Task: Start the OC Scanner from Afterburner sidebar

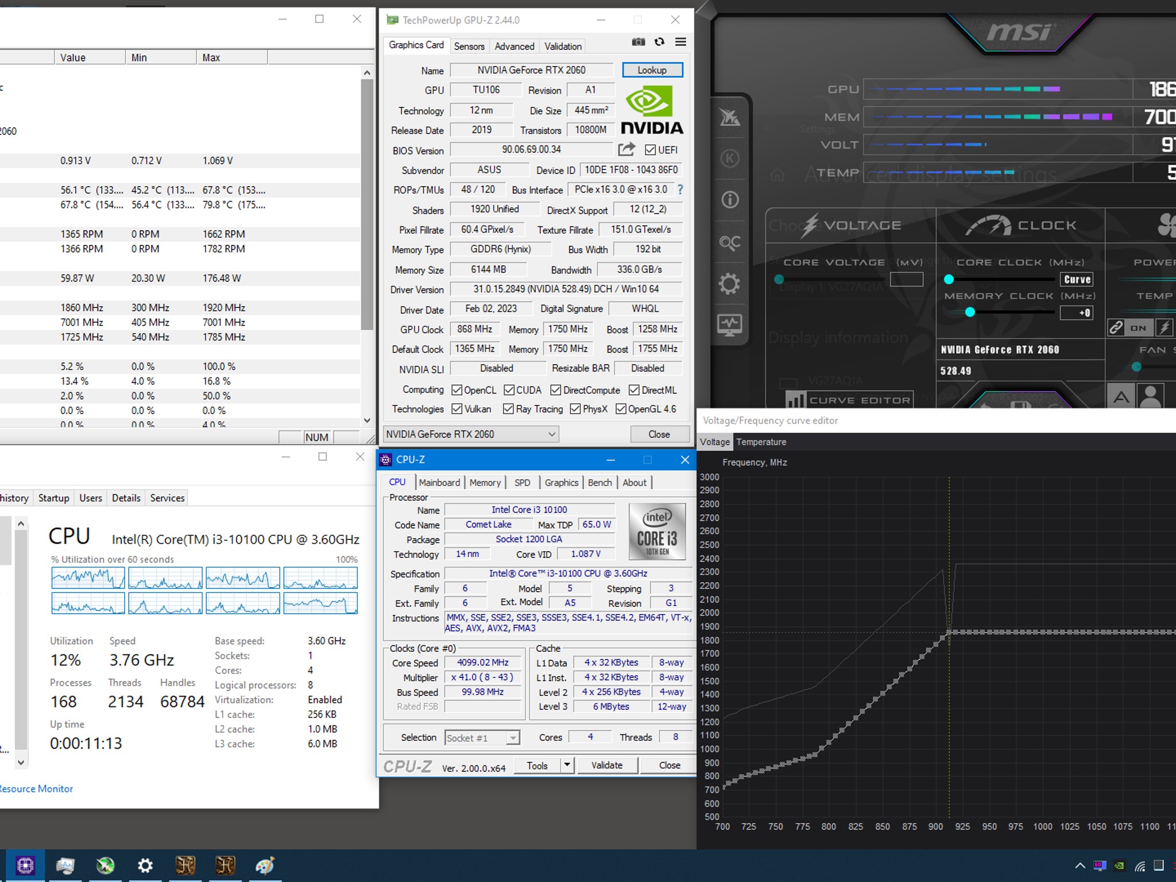Action: tap(730, 242)
